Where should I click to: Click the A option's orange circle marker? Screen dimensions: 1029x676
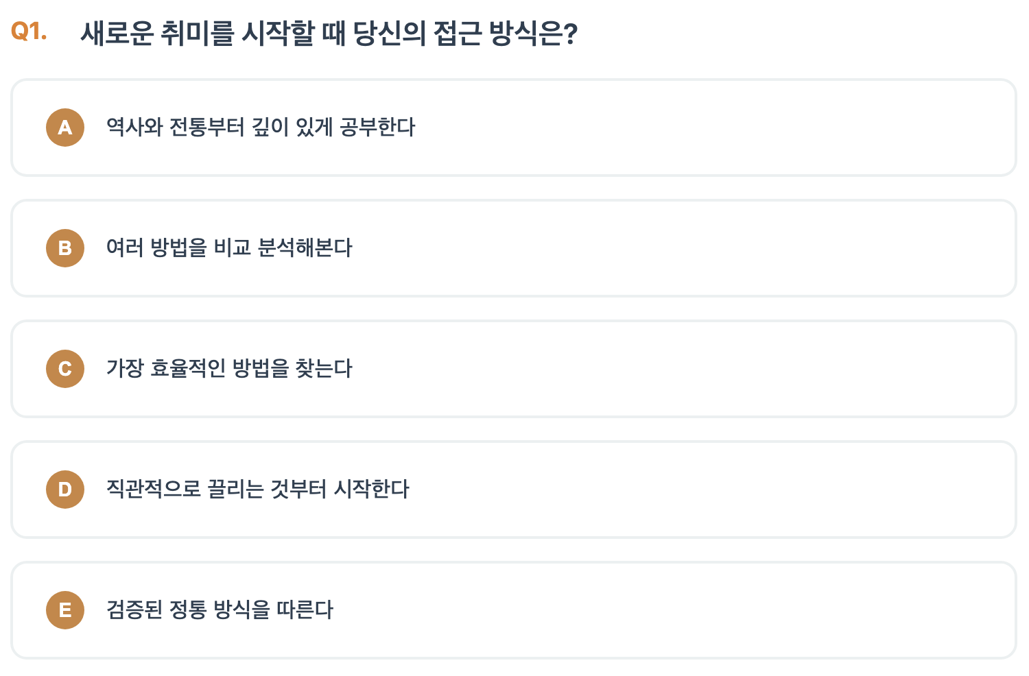click(64, 128)
